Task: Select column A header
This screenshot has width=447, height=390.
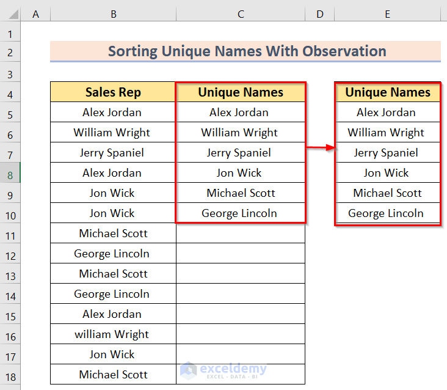Action: (x=35, y=14)
